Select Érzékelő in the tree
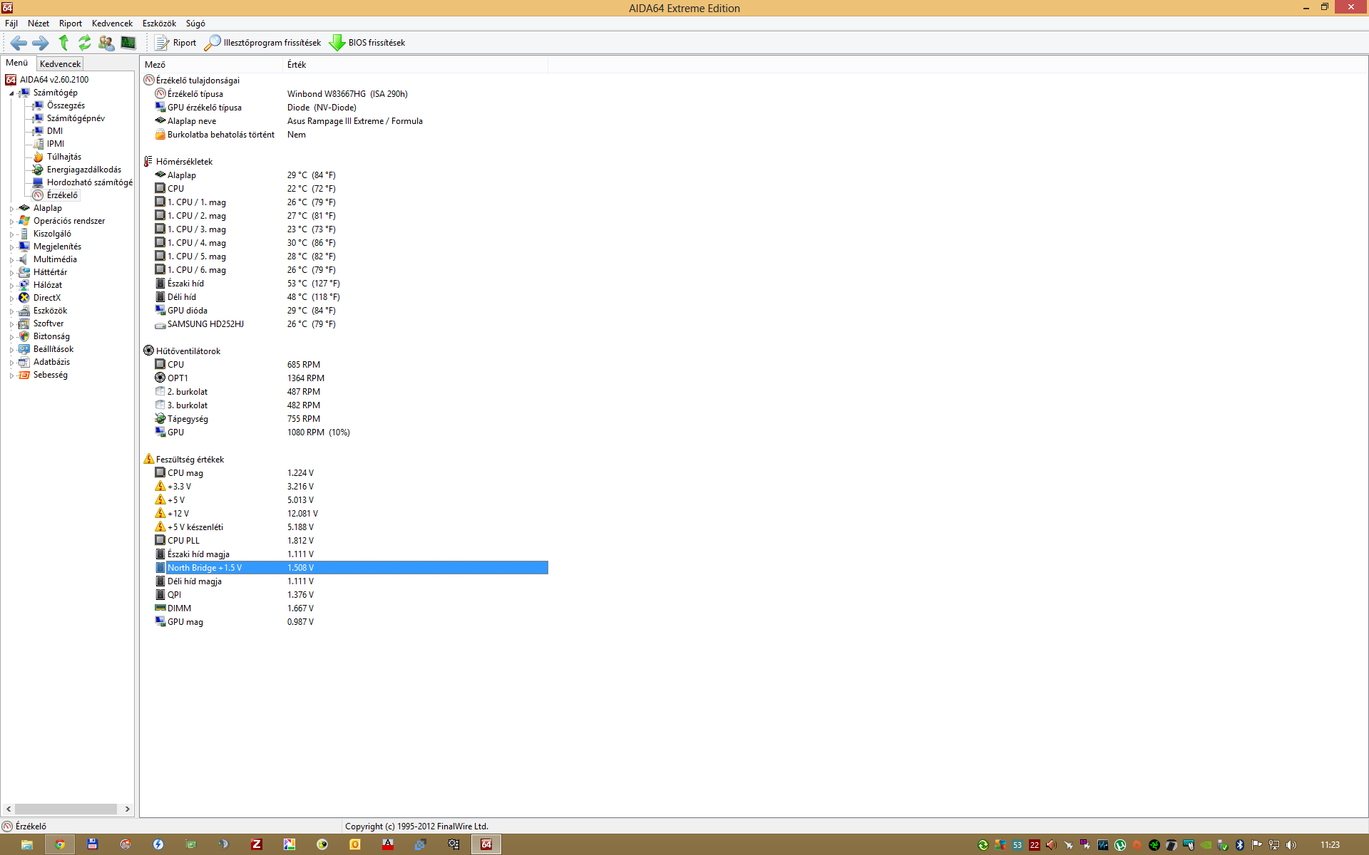This screenshot has height=855, width=1369. [x=63, y=195]
